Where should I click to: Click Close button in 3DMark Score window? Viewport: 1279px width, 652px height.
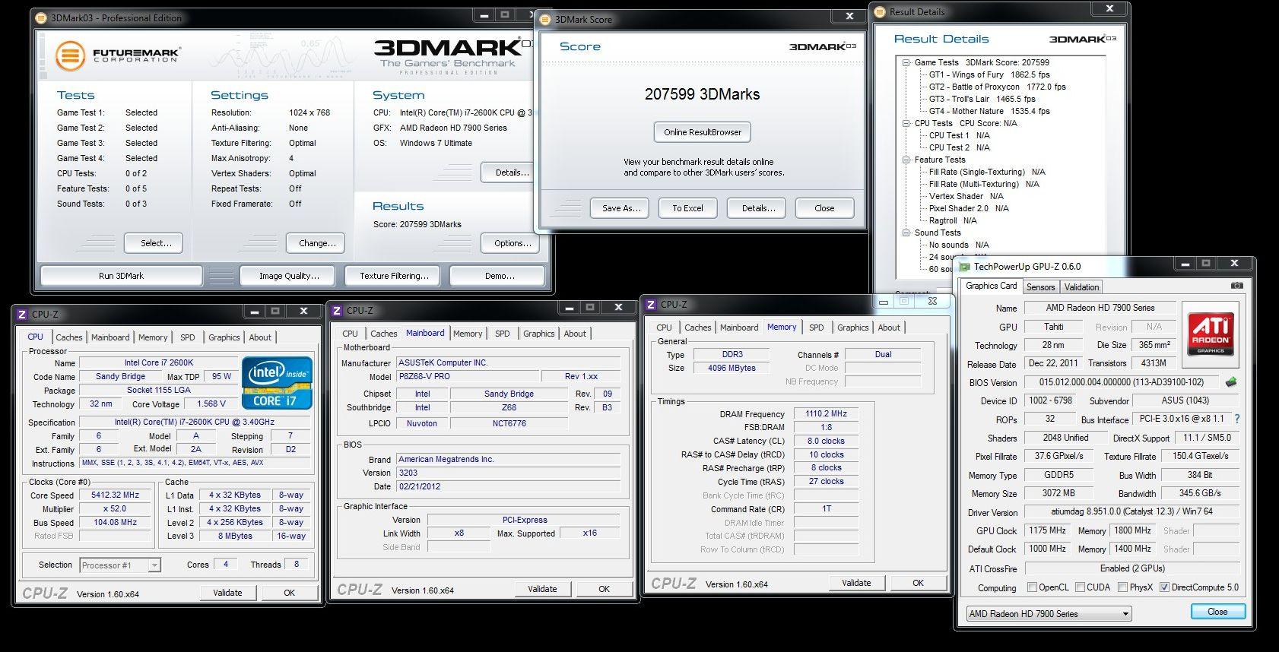(x=824, y=208)
